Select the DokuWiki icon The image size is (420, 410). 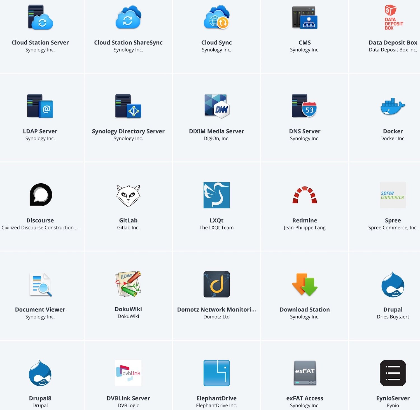(x=128, y=284)
